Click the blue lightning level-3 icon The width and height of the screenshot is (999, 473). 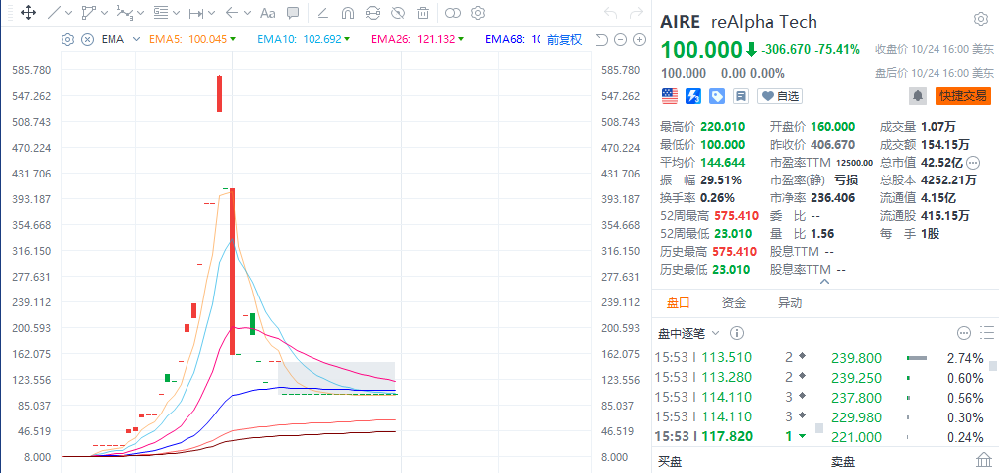(693, 96)
